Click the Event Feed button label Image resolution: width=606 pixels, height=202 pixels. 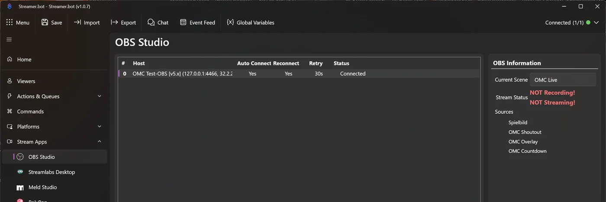202,22
